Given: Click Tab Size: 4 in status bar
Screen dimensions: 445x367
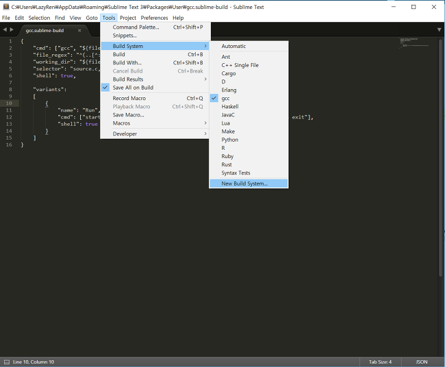Looking at the screenshot, I should 380,362.
